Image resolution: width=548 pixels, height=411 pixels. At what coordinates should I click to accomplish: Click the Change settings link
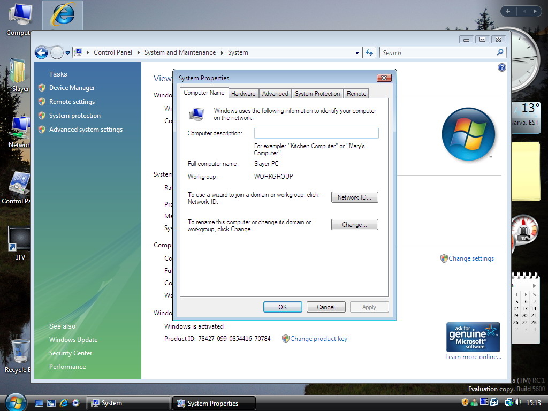tap(471, 258)
